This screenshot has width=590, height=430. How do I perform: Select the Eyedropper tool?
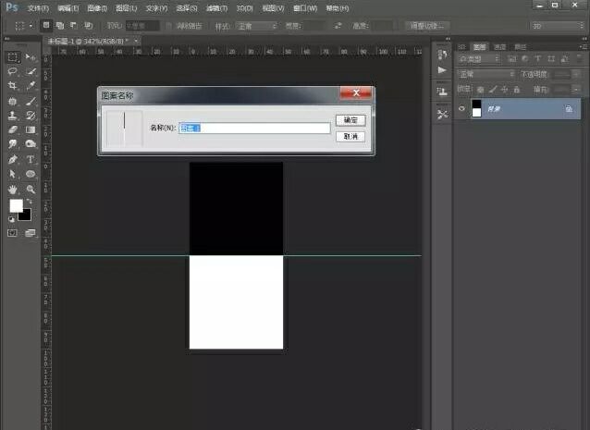pyautogui.click(x=31, y=86)
